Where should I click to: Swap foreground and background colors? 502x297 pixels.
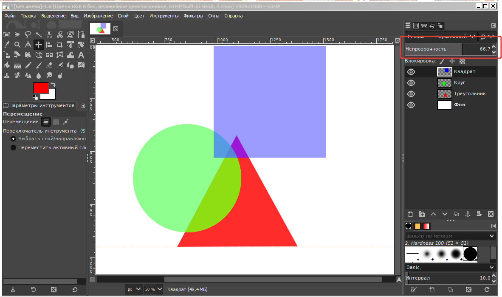click(x=53, y=85)
